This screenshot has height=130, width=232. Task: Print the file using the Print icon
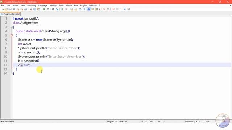(x=26, y=9)
